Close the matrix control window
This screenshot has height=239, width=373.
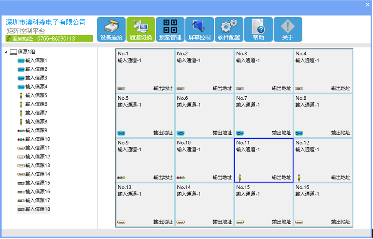click(367, 4)
